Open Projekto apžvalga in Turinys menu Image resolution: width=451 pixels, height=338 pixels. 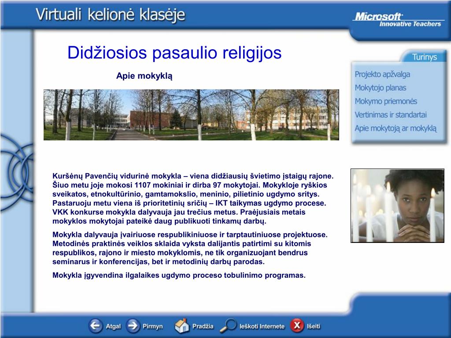click(382, 74)
